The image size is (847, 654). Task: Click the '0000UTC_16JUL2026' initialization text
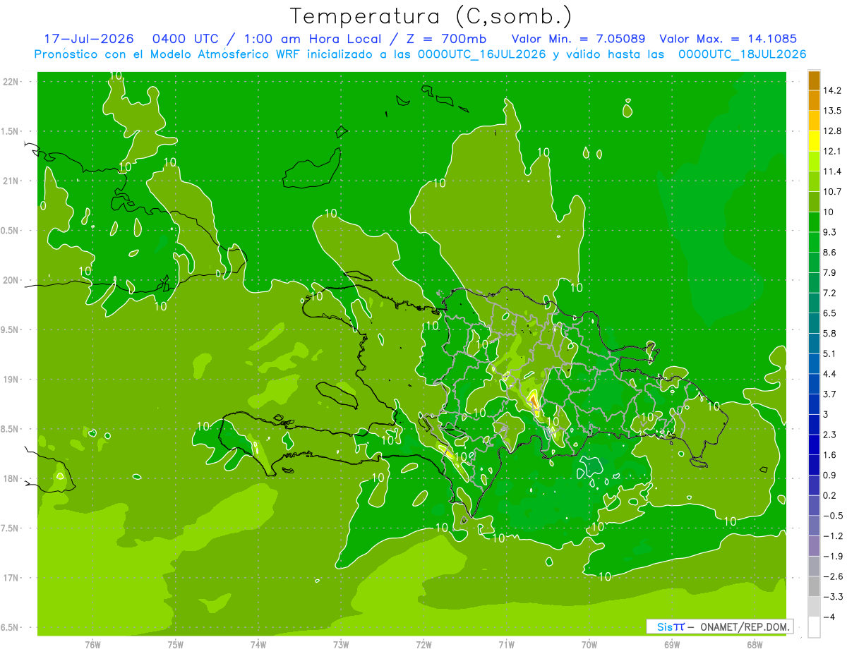pos(482,54)
